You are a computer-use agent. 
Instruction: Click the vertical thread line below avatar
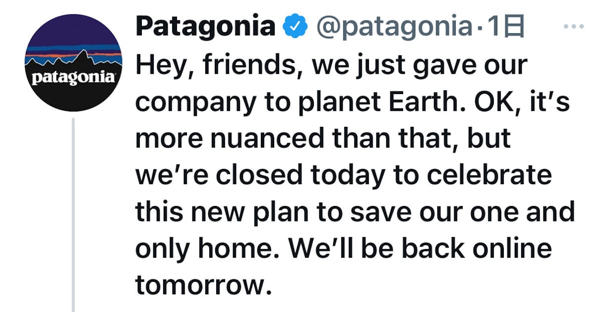tap(73, 213)
